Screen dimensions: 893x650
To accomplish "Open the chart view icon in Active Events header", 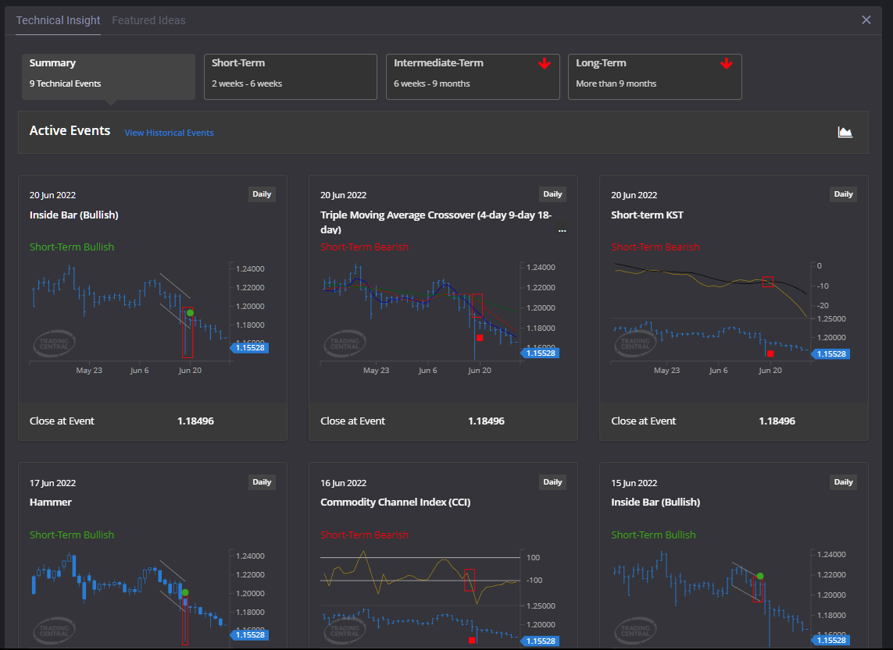I will tap(845, 131).
